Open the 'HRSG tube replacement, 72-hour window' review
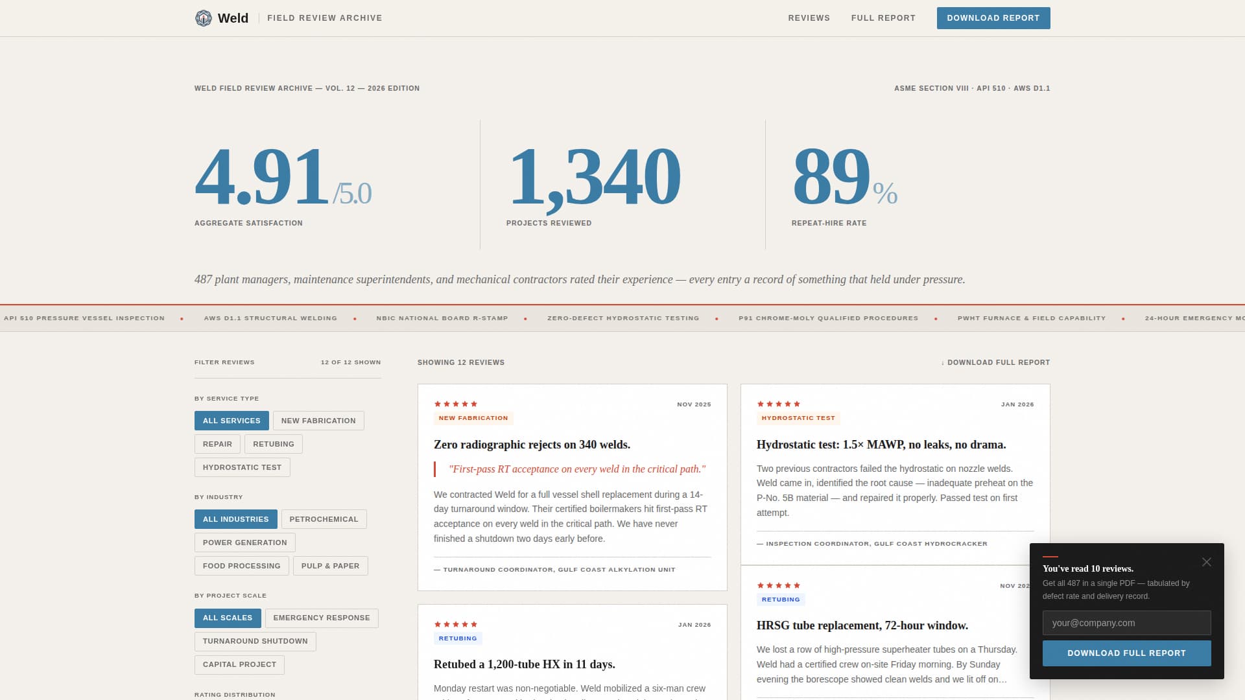 862,625
